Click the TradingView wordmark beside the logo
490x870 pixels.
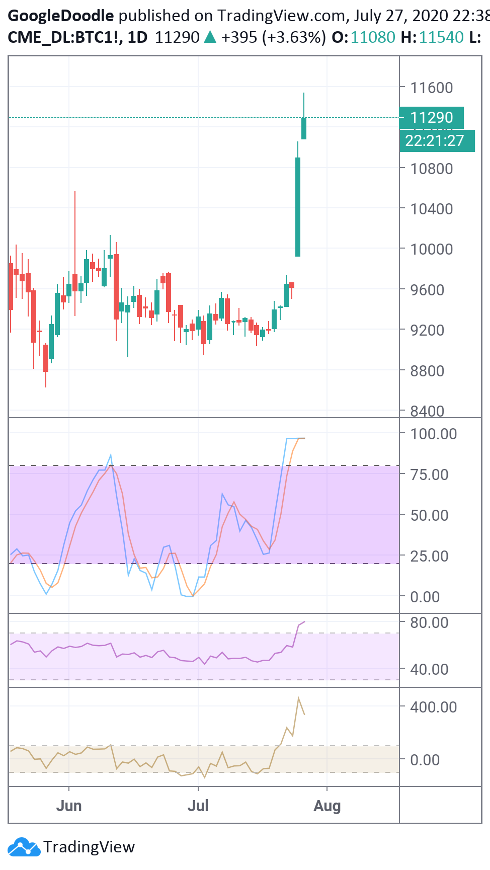click(x=89, y=847)
